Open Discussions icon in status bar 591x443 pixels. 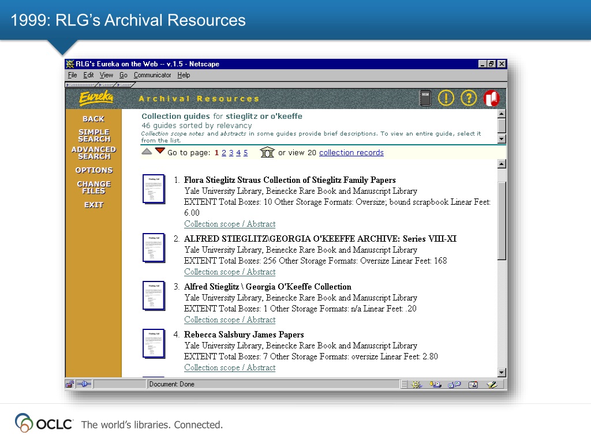click(x=454, y=385)
